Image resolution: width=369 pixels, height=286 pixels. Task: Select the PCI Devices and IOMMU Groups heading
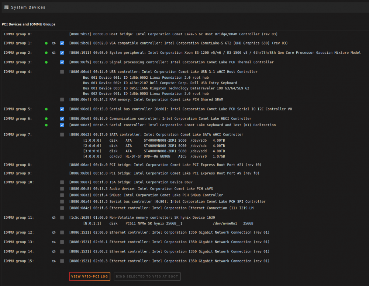[x=28, y=24]
